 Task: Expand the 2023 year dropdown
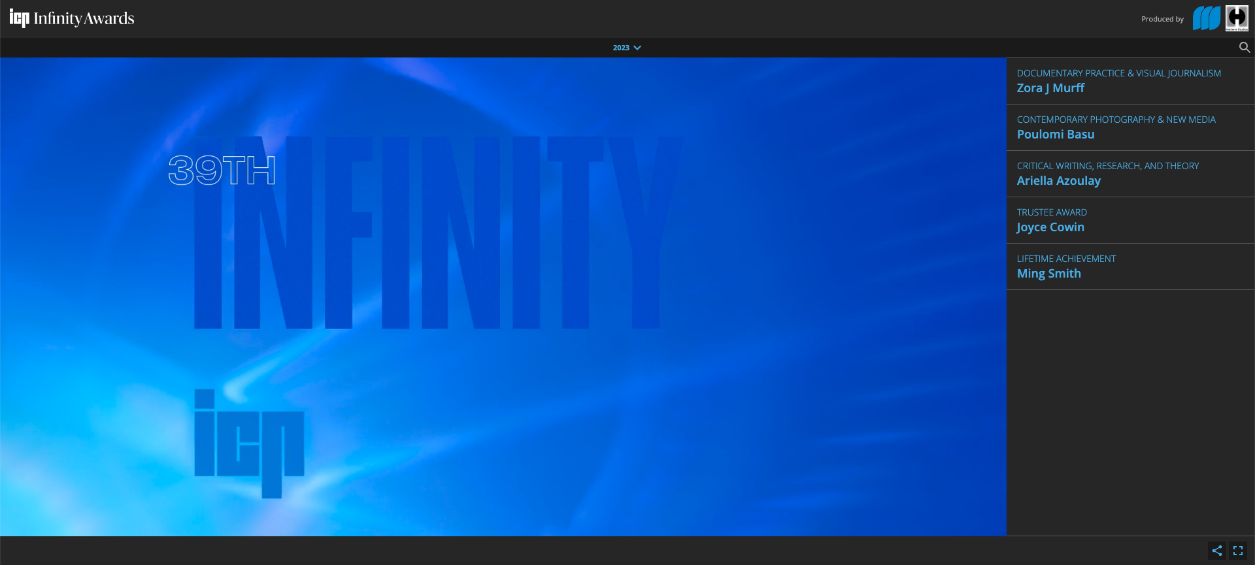pyautogui.click(x=627, y=48)
